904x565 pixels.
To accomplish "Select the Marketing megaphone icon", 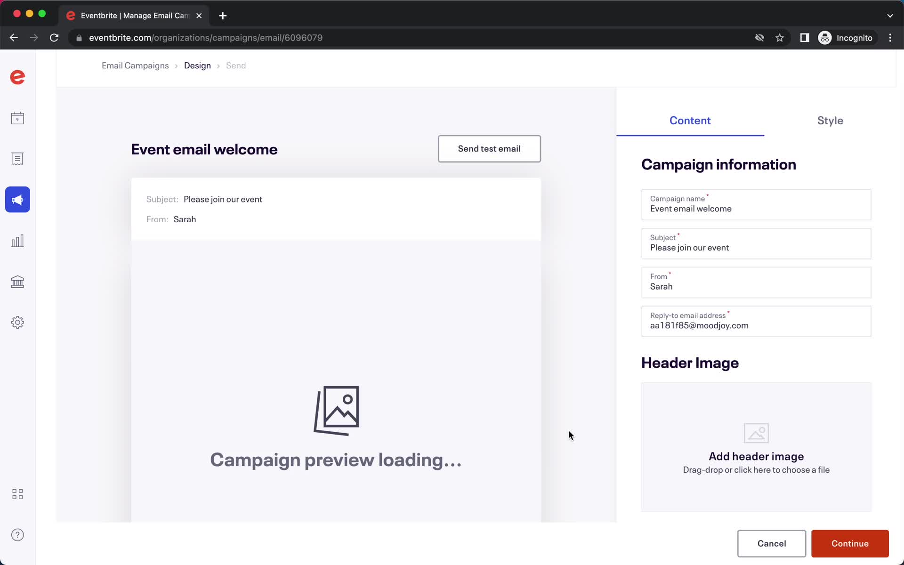I will [17, 200].
